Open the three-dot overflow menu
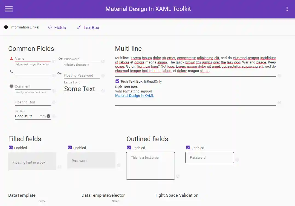Screen dimensions: 295x206 click(287, 9)
